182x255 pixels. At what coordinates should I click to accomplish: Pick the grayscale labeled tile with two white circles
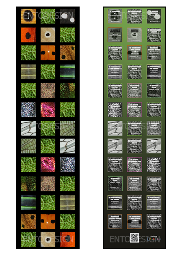[x=154, y=16]
